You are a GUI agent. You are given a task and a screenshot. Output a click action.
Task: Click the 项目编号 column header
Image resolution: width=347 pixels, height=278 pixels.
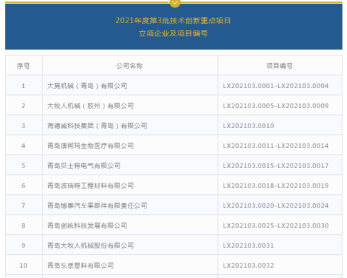(279, 66)
